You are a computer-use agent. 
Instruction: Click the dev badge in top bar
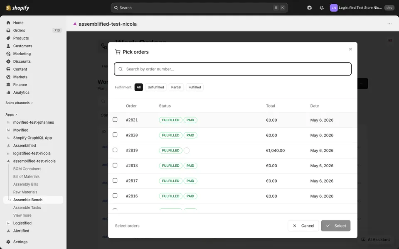pyautogui.click(x=389, y=7)
